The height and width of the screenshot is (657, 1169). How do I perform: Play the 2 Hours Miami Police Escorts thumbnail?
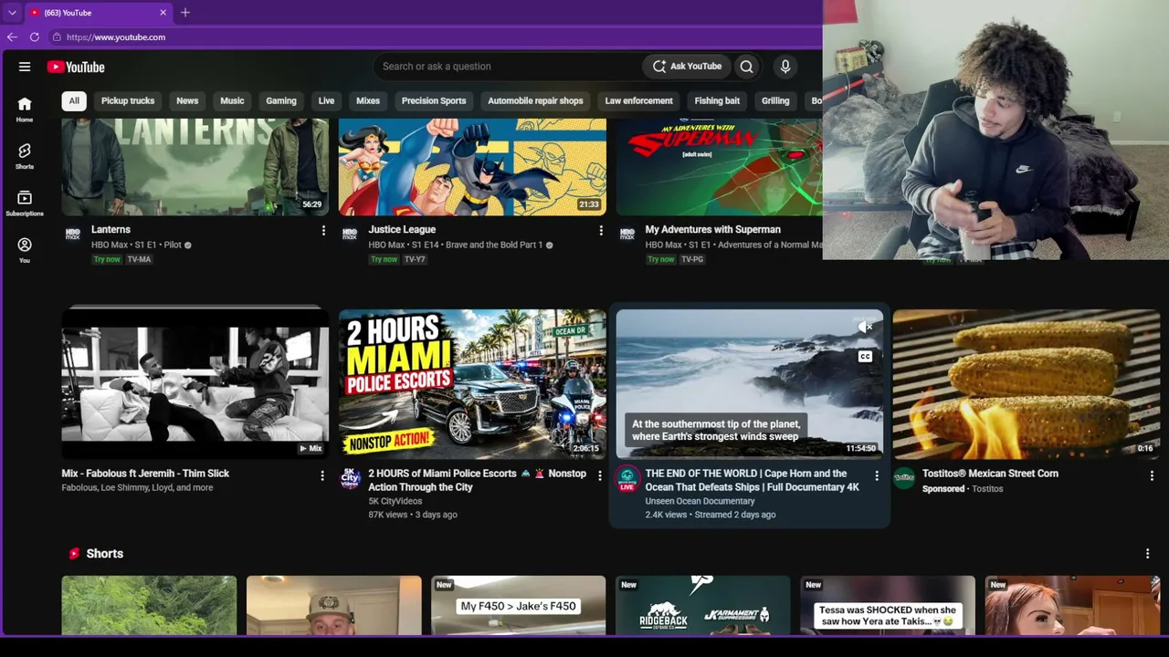(x=472, y=383)
